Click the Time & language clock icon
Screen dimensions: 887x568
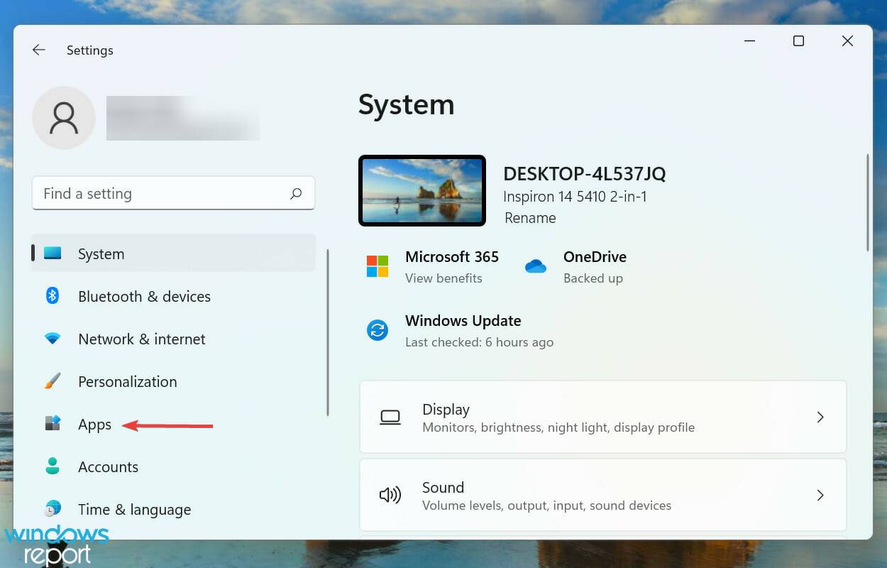tap(53, 509)
